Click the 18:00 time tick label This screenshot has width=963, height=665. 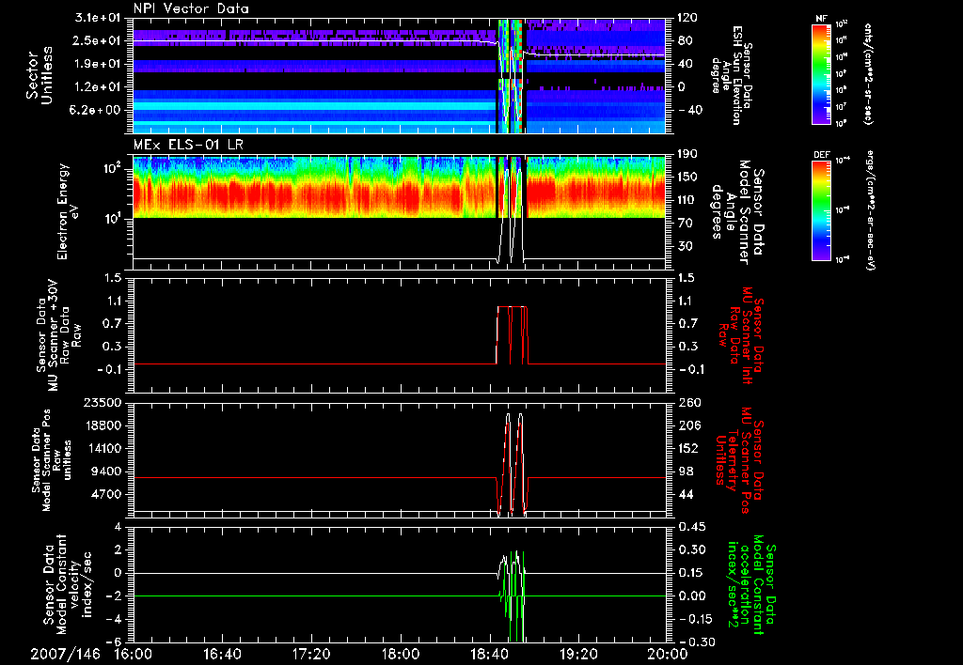point(401,654)
